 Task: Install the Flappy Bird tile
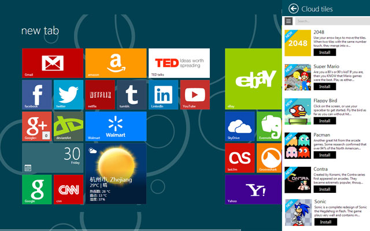coord(325,121)
